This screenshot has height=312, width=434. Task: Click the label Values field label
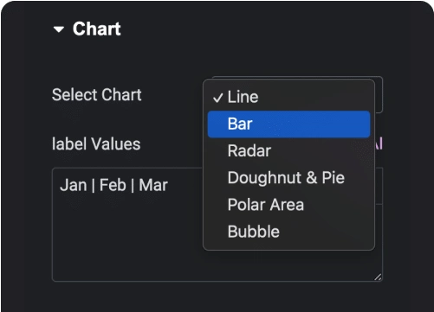[x=96, y=143]
